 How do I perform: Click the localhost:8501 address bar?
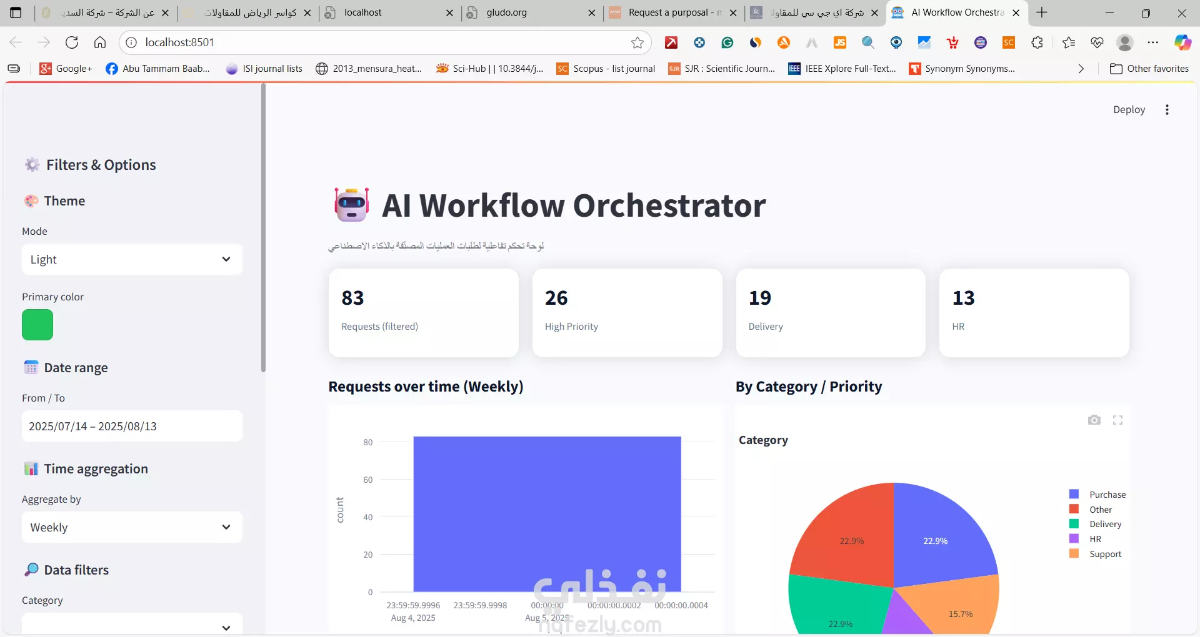pos(384,42)
